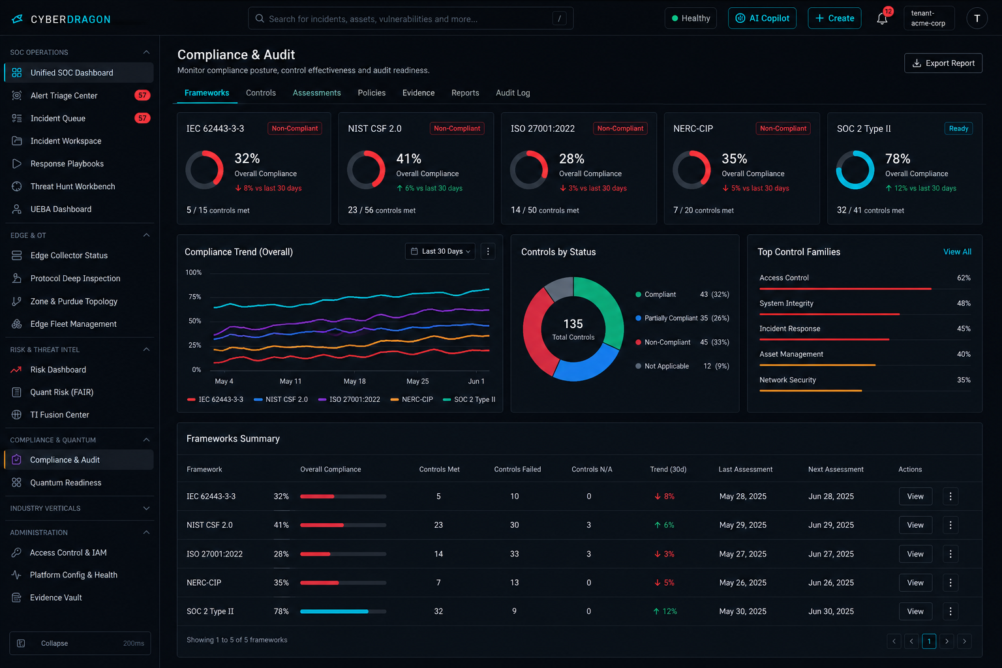Image resolution: width=1002 pixels, height=668 pixels.
Task: Click the Compliance & Audit clipboard icon
Action: tap(17, 460)
